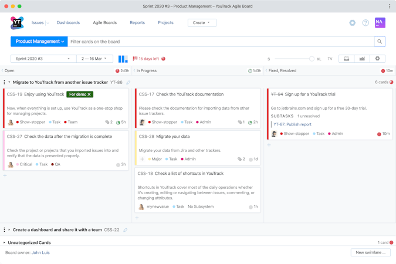
Task: Click the attachments icon on CSS-28 card
Action: [x=239, y=159]
